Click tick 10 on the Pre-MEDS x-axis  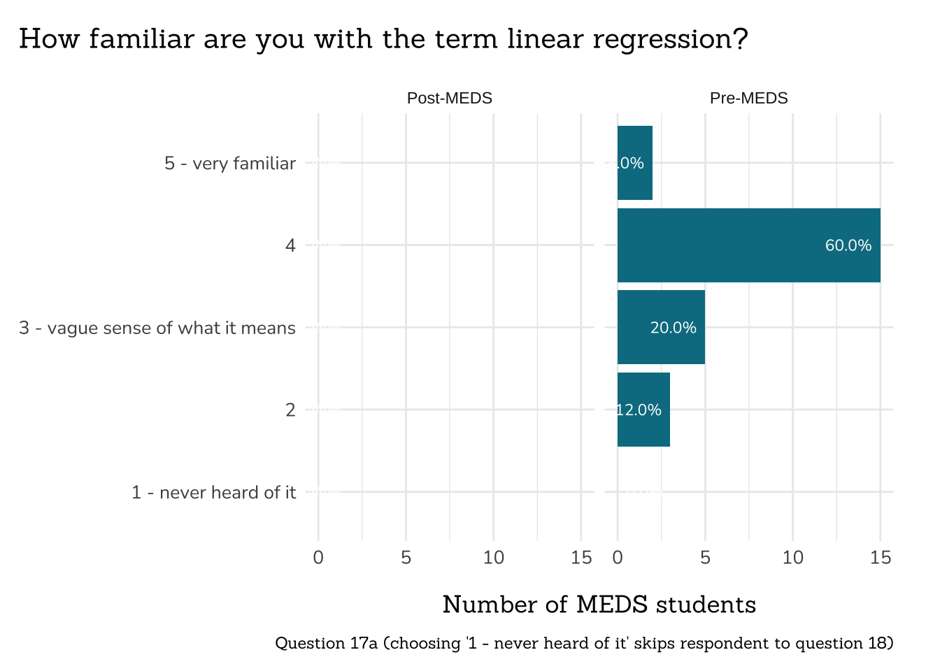793,558
